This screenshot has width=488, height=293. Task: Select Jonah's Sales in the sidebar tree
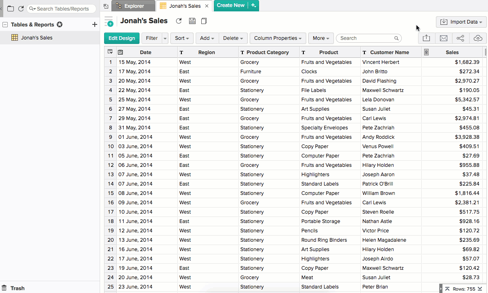click(x=37, y=38)
